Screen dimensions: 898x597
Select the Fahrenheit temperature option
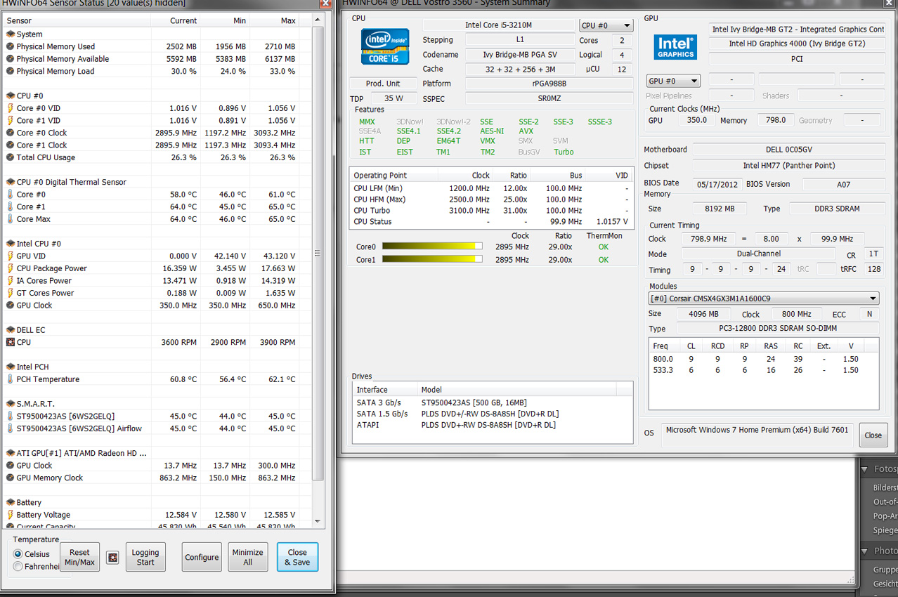(x=18, y=566)
